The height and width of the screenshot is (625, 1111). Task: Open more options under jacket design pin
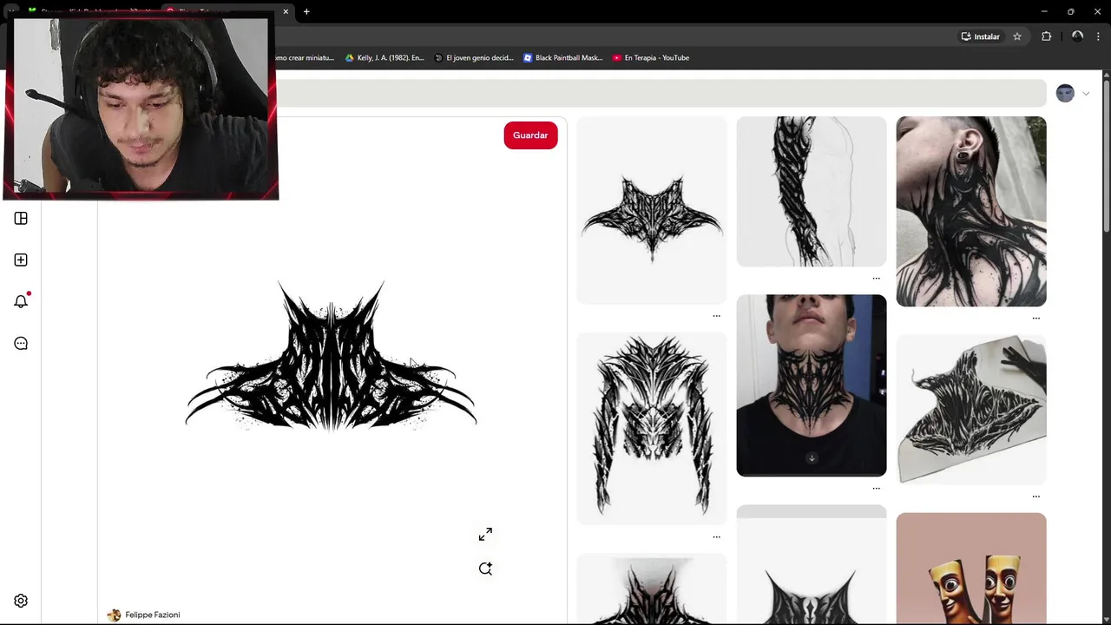[x=716, y=537]
